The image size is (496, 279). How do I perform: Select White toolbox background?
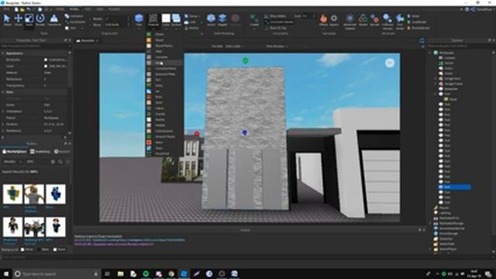click(22, 250)
